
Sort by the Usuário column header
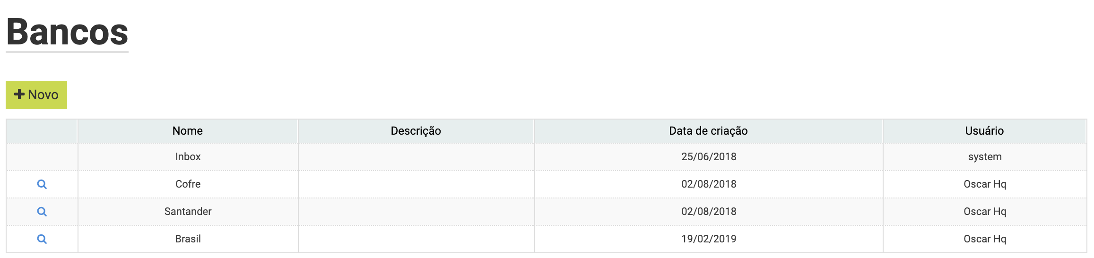click(984, 131)
